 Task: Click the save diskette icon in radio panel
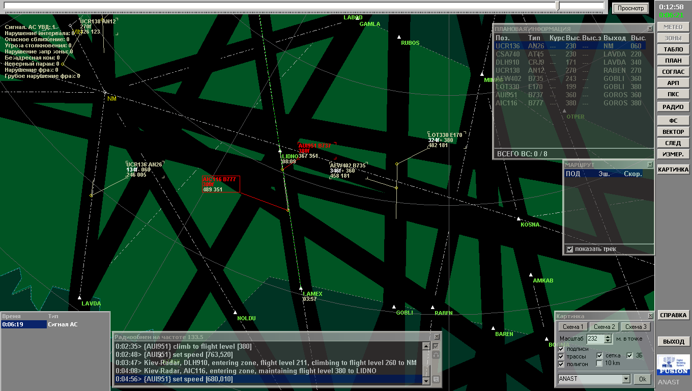point(436,379)
